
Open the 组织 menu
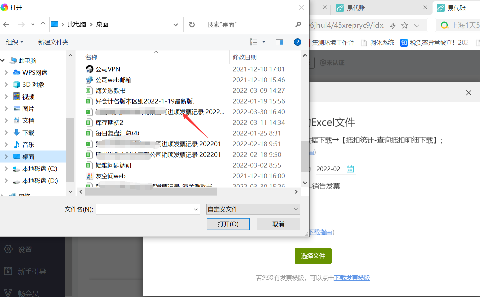(15, 42)
